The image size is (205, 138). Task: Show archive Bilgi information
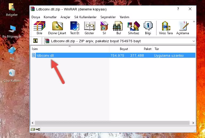[x=148, y=28]
